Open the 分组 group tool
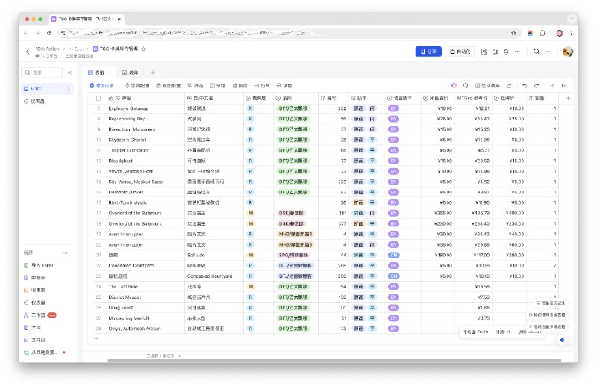597x387 pixels. click(218, 86)
